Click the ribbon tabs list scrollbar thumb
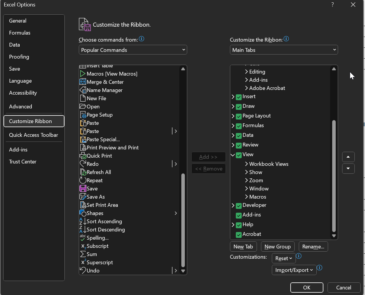 (x=334, y=176)
